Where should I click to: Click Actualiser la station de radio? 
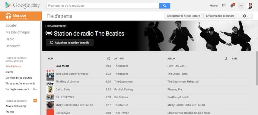point(70,43)
